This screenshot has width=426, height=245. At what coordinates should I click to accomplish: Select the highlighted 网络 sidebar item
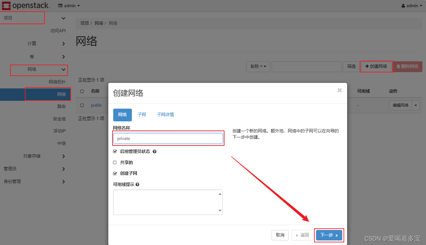click(35, 94)
